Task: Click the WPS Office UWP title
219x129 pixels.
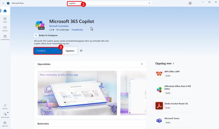Action: (172, 72)
